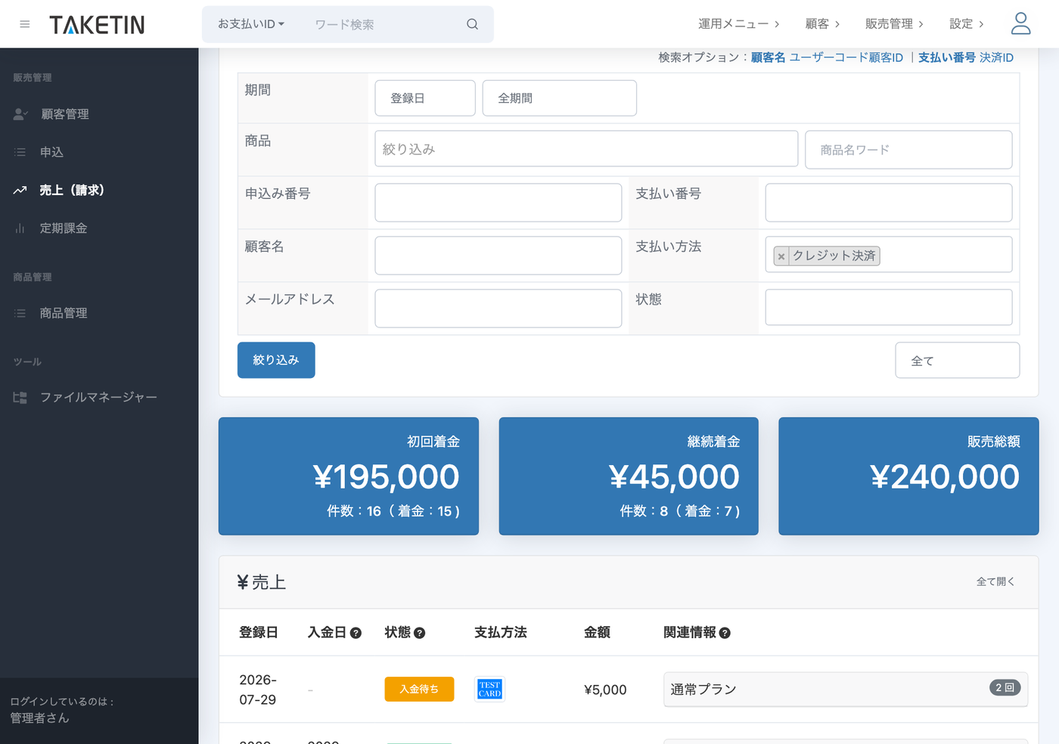The image size is (1059, 744).
Task: Click the 顧客管理 sidebar icon
Action: [x=20, y=114]
